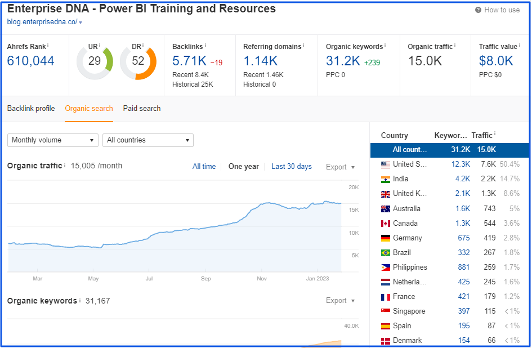This screenshot has height=348, width=532.
Task: Open India keywords count 4.2K
Action: coord(462,179)
